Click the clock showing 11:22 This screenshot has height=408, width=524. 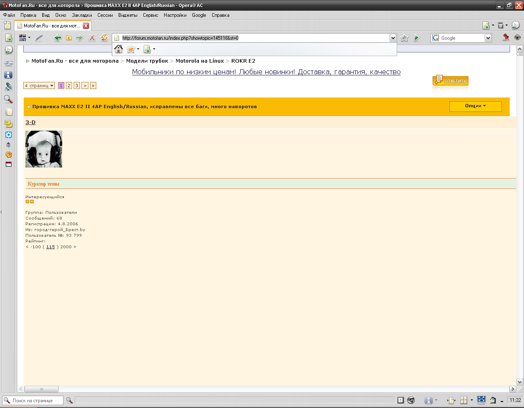click(x=515, y=400)
